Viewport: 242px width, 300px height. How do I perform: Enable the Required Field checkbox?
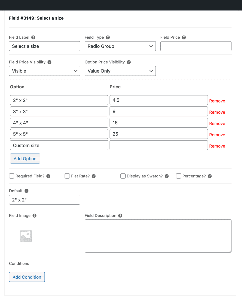12,176
